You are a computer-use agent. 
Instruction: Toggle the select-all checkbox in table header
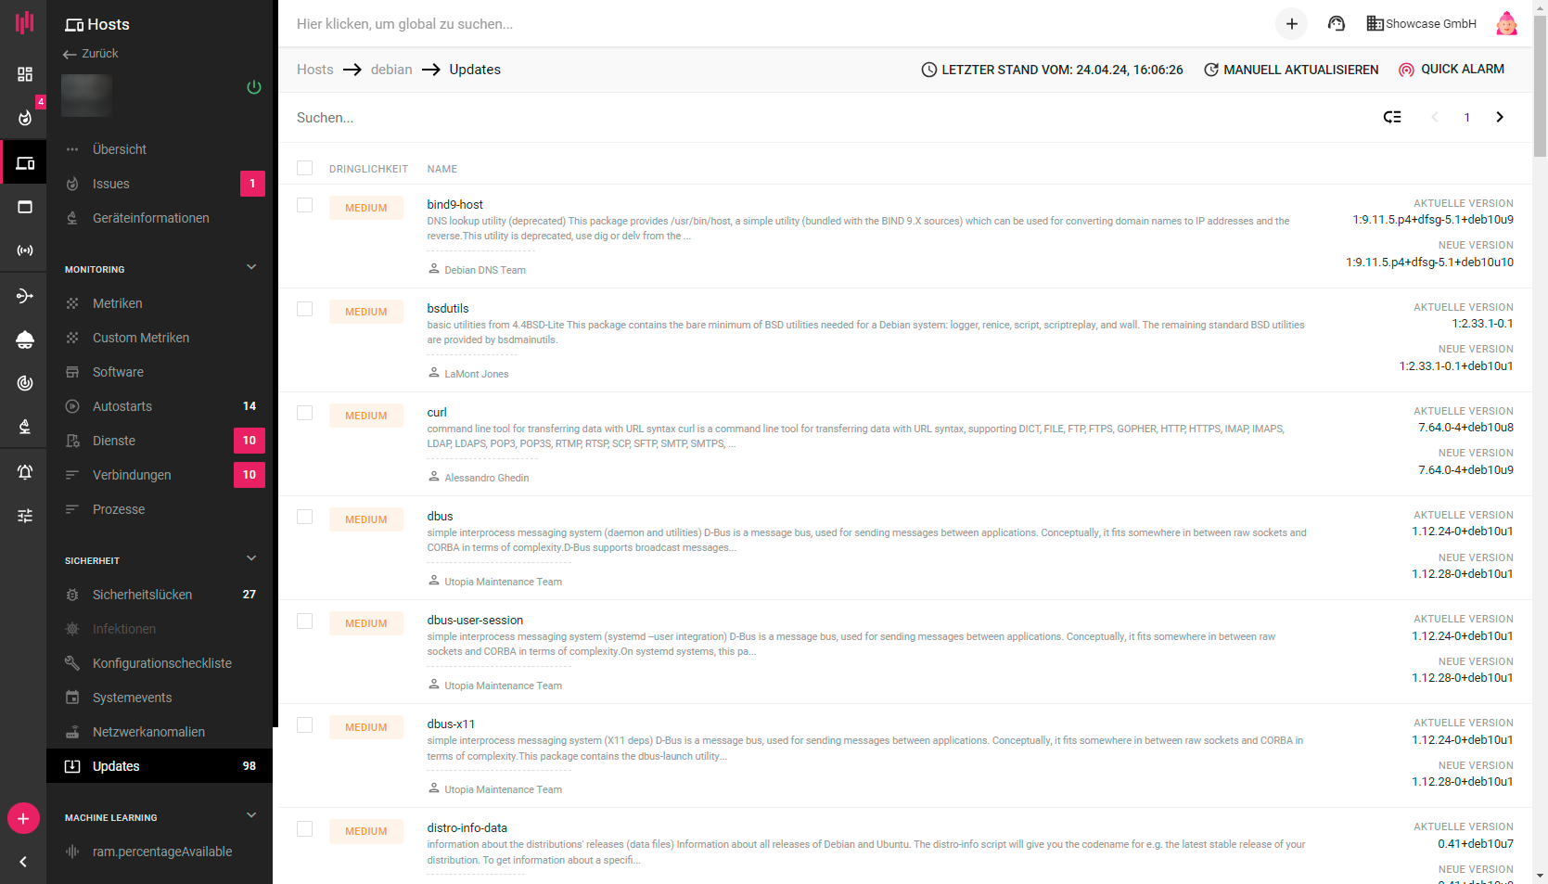tap(304, 168)
